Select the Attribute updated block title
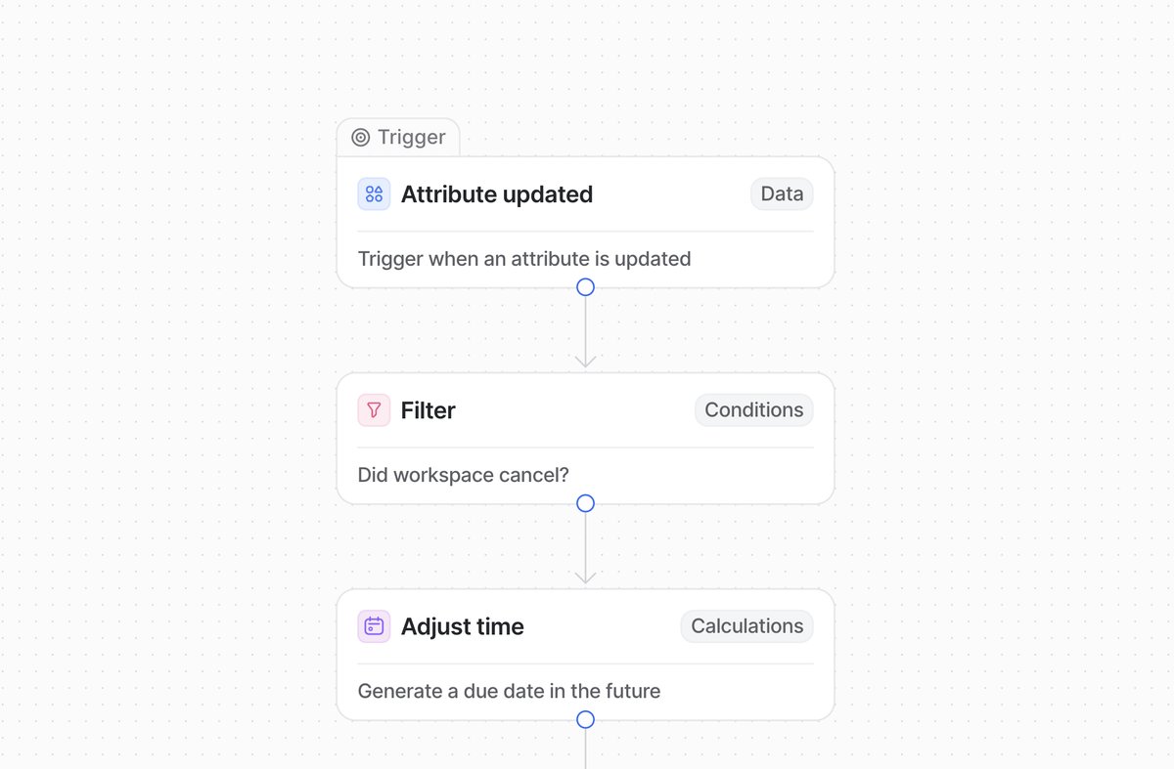Viewport: 1174px width, 769px height. [496, 194]
